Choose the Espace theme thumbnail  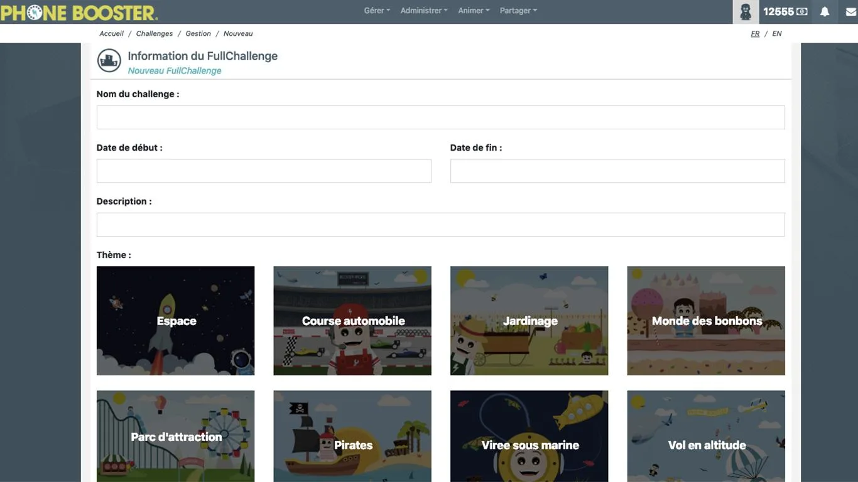(x=175, y=321)
